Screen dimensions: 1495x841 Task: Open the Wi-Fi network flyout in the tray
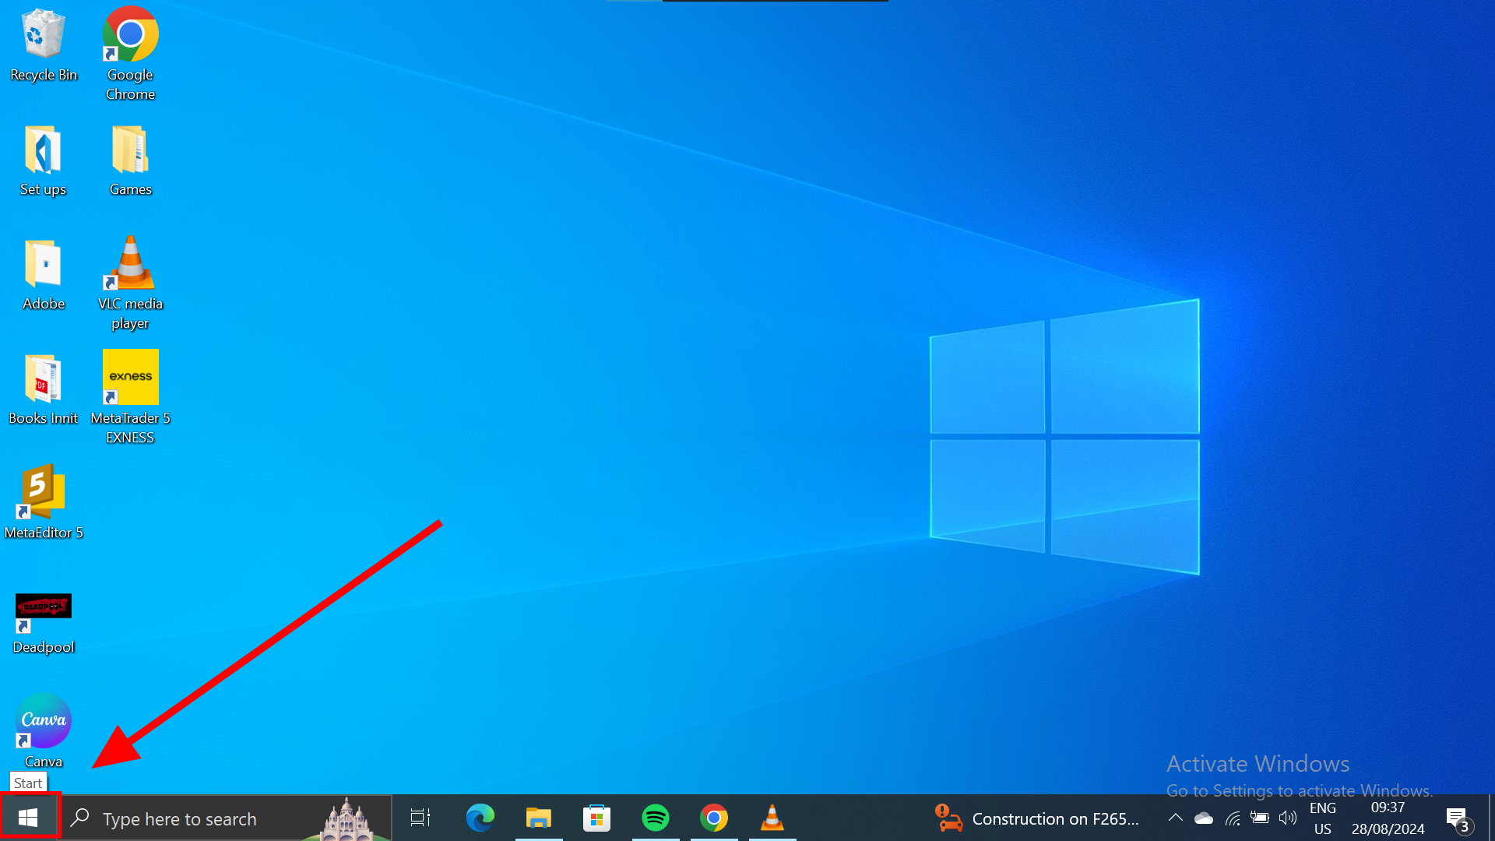[1233, 818]
